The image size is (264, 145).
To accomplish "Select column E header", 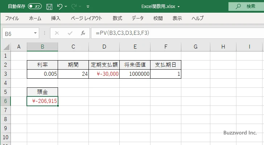I will 135,47.
